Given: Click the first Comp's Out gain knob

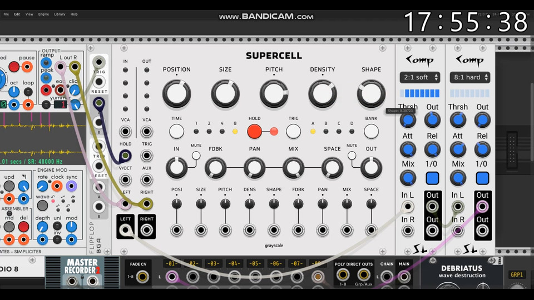Looking at the screenshot, I should (x=432, y=120).
